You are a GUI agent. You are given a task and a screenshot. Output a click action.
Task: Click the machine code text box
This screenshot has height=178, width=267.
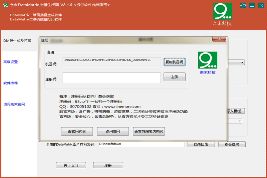(x=111, y=62)
